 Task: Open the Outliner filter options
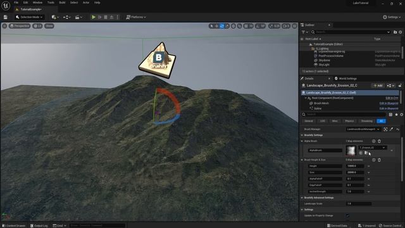[x=304, y=32]
